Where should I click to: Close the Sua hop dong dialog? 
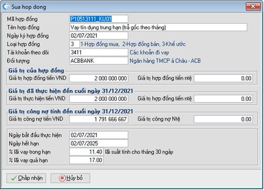253,7
